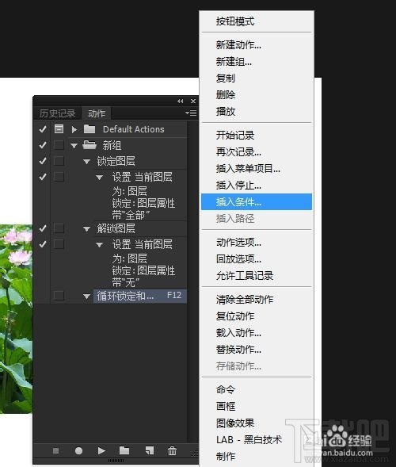Collapse second 设置 当前图层 step triangle

tap(99, 245)
